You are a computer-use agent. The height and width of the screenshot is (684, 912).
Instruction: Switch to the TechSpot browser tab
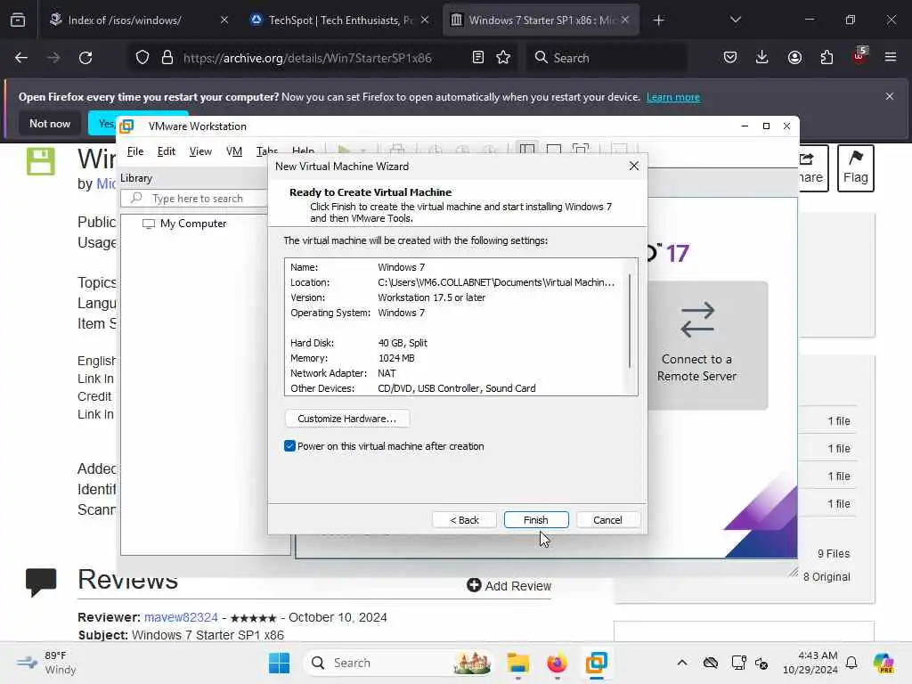point(340,20)
